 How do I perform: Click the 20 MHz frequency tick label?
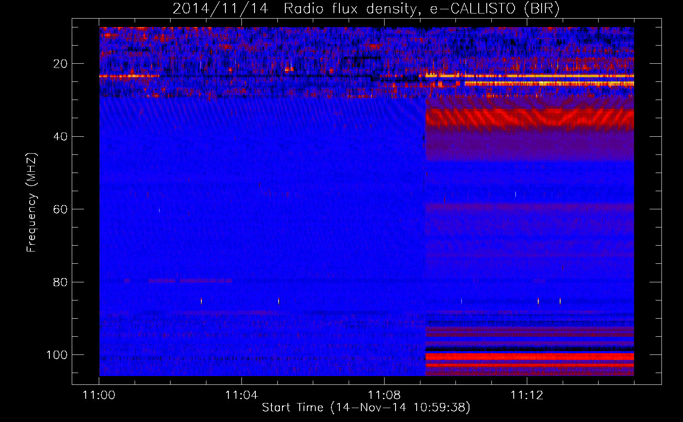pyautogui.click(x=61, y=64)
